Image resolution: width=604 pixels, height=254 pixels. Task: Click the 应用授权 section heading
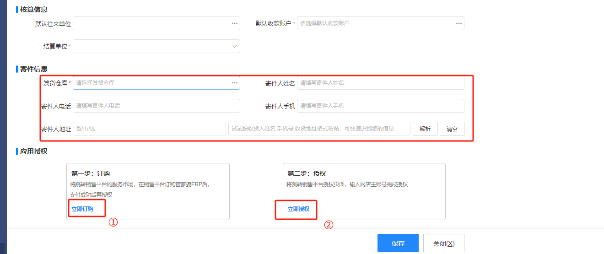tap(34, 151)
